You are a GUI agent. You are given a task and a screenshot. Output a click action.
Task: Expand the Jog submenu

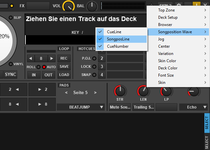pos(178,39)
